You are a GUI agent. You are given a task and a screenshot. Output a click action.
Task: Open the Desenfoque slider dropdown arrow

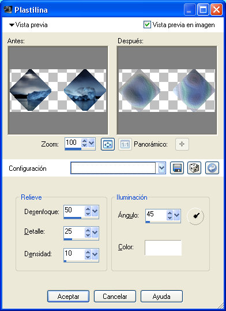pyautogui.click(x=95, y=211)
